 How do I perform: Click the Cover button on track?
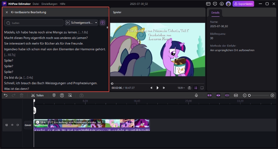[28, 125]
